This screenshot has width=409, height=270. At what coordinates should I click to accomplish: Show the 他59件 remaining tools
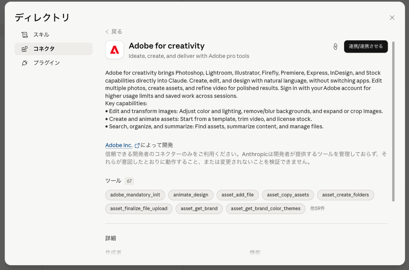pos(318,209)
